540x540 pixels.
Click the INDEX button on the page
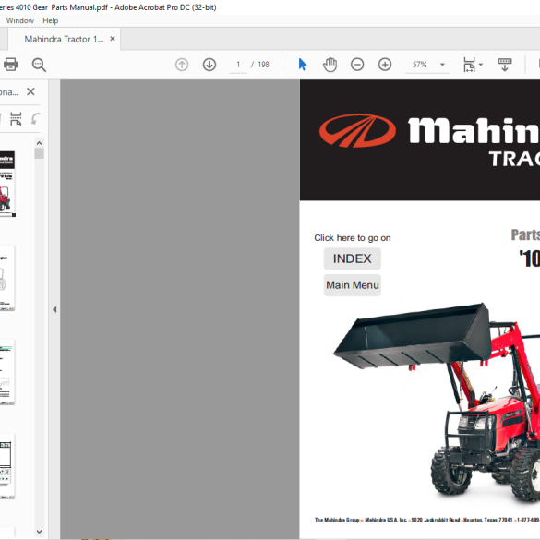[x=353, y=258]
